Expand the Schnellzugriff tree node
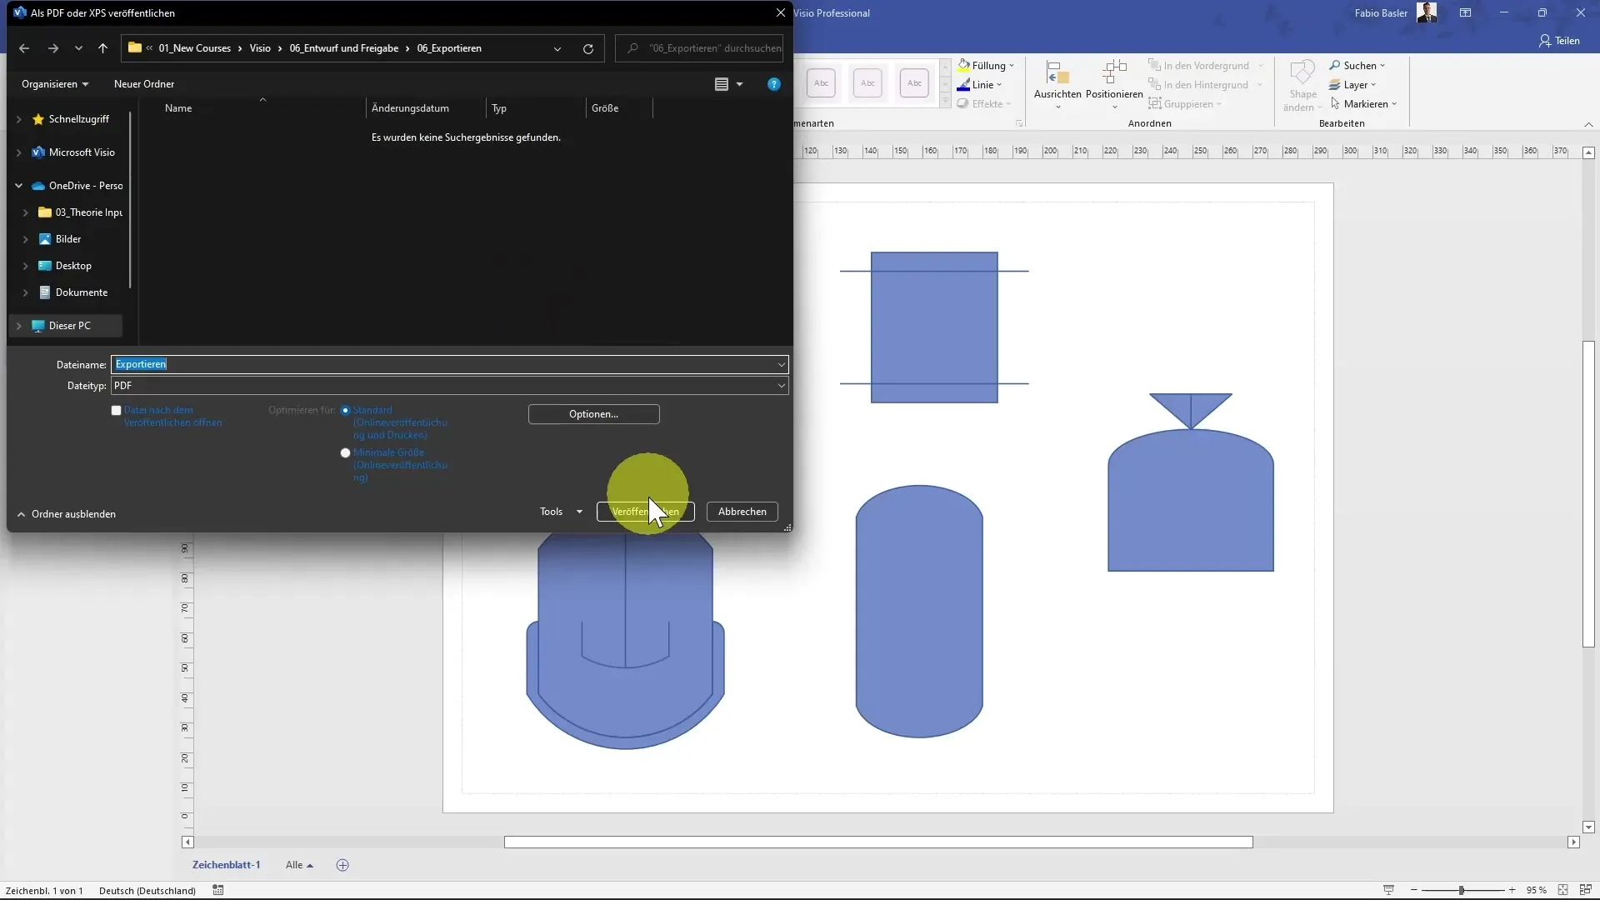 [x=19, y=119]
